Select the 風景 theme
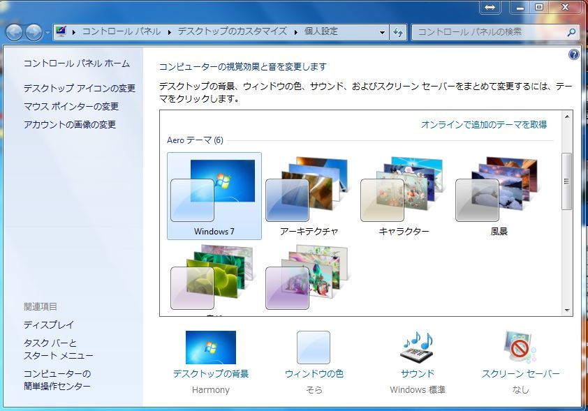The image size is (588, 411). tap(499, 196)
